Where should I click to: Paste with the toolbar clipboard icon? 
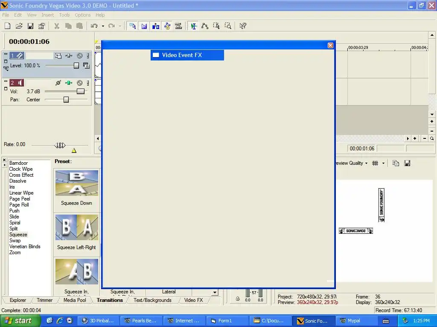pos(80,26)
